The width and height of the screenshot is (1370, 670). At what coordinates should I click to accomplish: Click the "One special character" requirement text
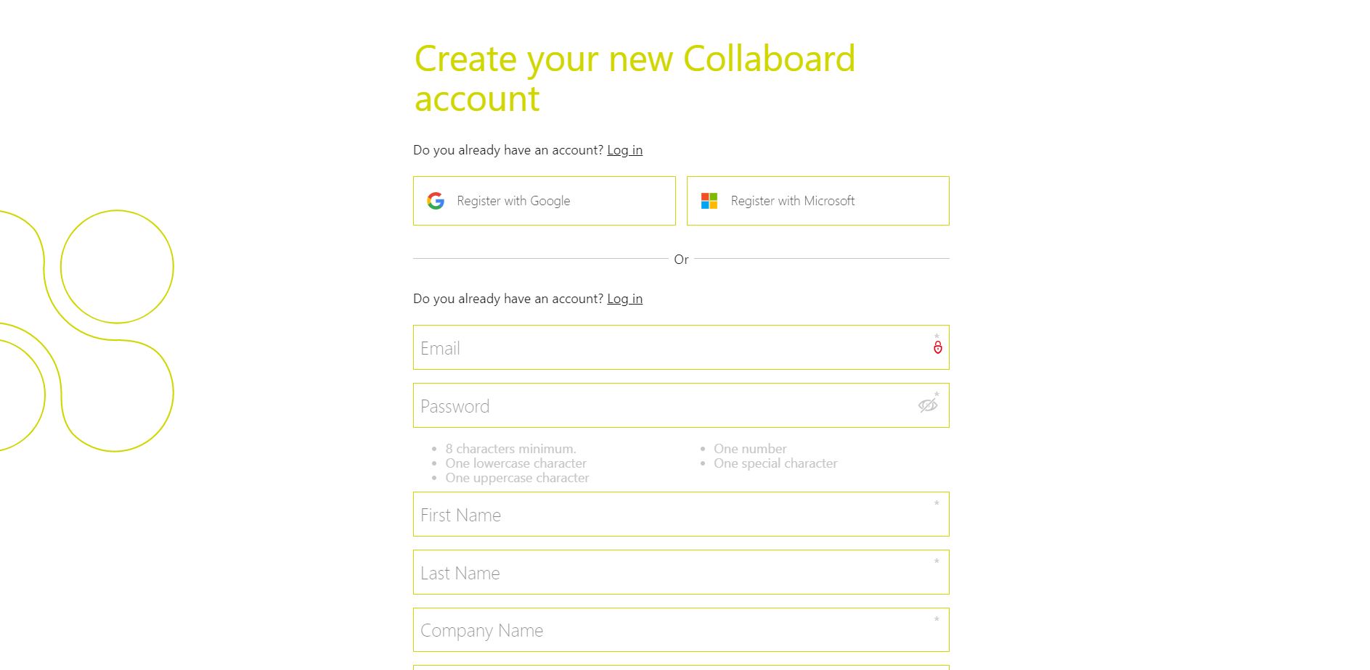tap(775, 463)
